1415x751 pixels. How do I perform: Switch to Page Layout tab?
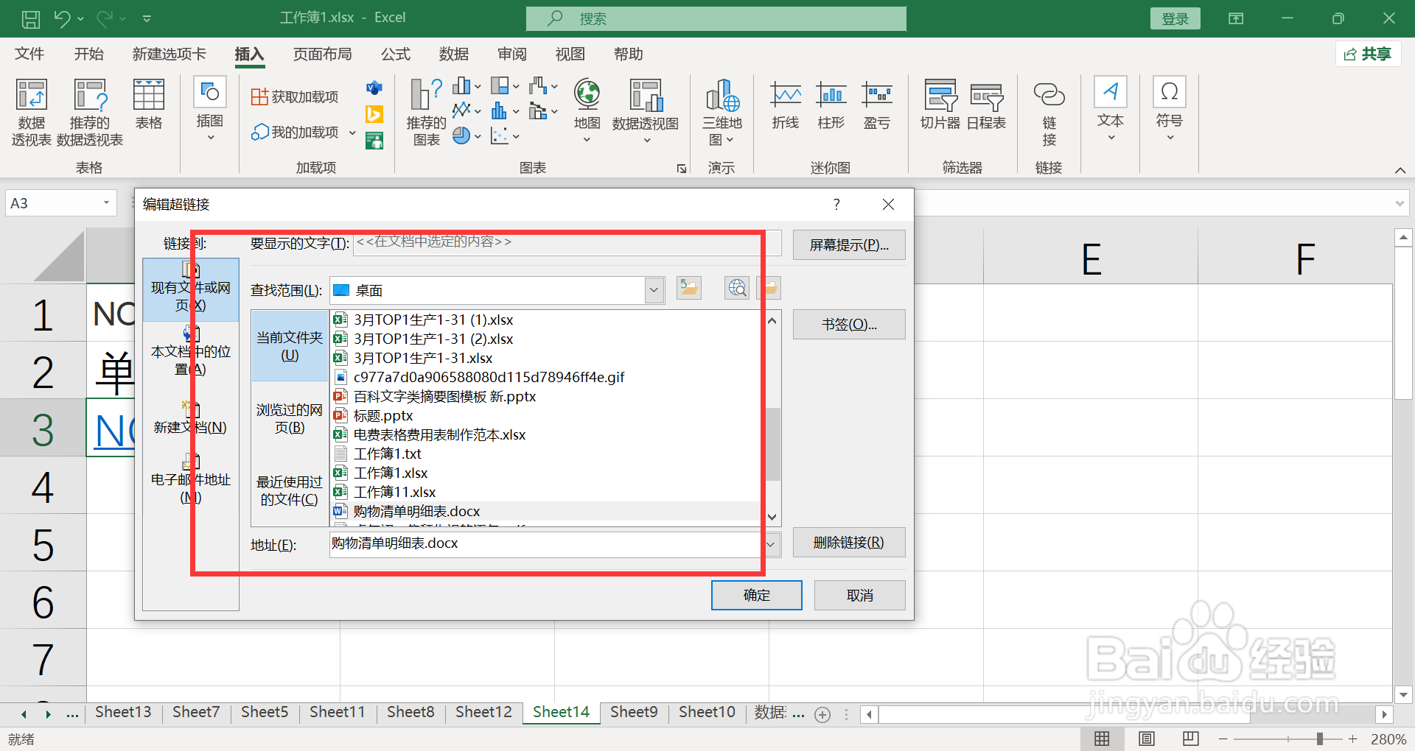click(322, 54)
